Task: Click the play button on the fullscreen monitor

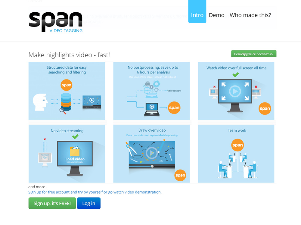Action: coord(235,91)
